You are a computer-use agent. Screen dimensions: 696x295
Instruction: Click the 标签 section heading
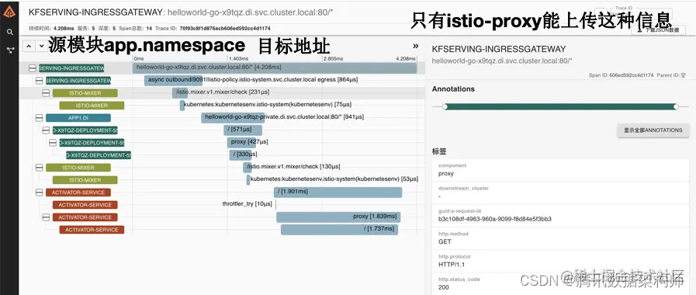tap(439, 151)
